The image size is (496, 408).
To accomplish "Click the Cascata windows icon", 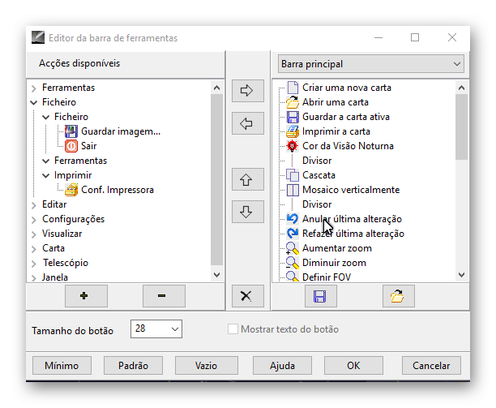I will [x=293, y=175].
